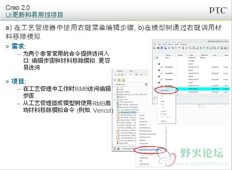The width and height of the screenshot is (232, 170).
Task: Click the OP010 operation icon in process table
Action: pyautogui.click(x=157, y=58)
